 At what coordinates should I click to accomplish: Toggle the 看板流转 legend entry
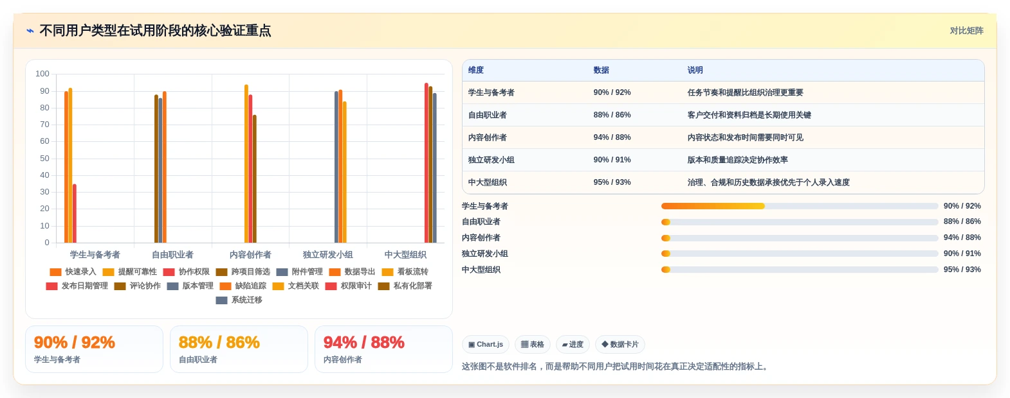pyautogui.click(x=405, y=272)
